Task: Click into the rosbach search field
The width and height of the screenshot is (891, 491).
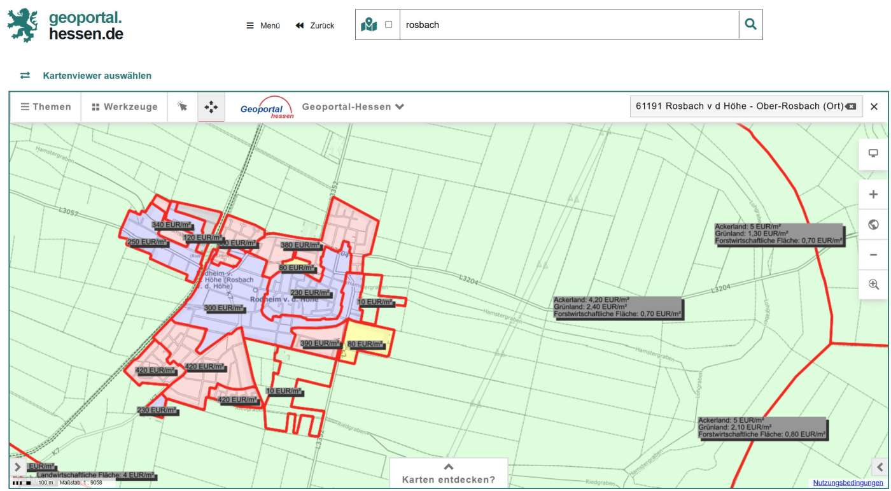Action: 566,25
